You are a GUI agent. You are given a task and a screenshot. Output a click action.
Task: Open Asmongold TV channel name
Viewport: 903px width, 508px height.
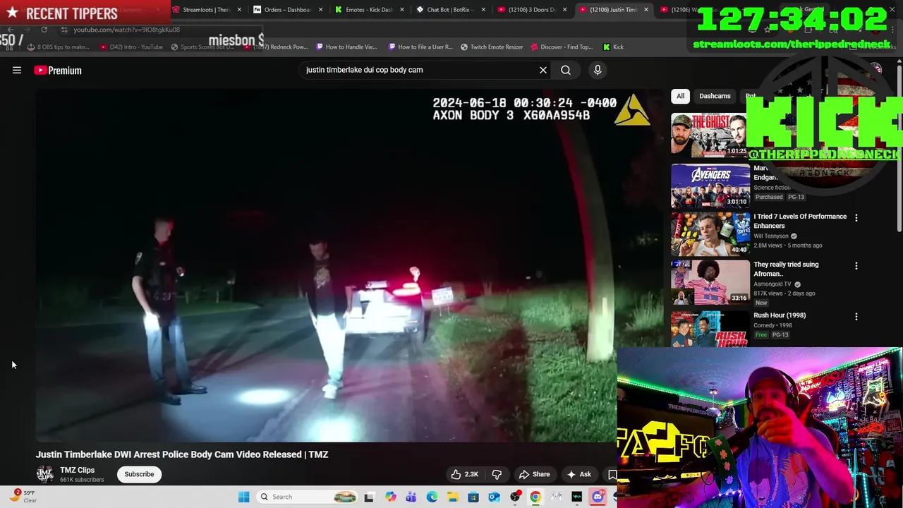[772, 284]
